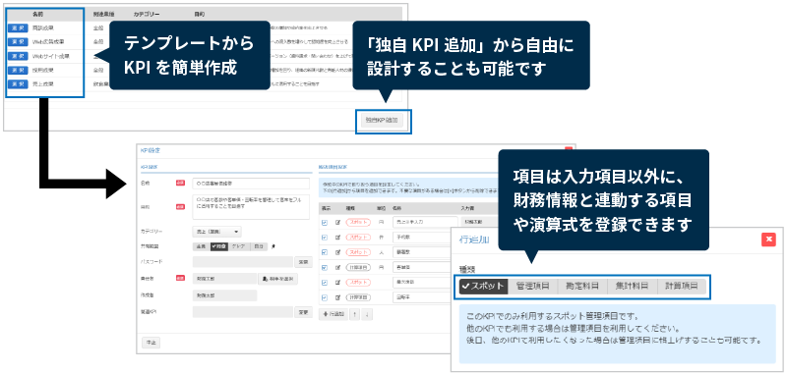This screenshot has width=787, height=373.
Task: Select 管理項目 type in 行追加 dialog
Action: [x=532, y=287]
